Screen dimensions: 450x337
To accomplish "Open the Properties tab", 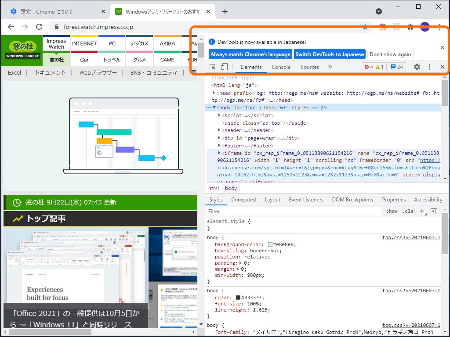I will point(394,200).
